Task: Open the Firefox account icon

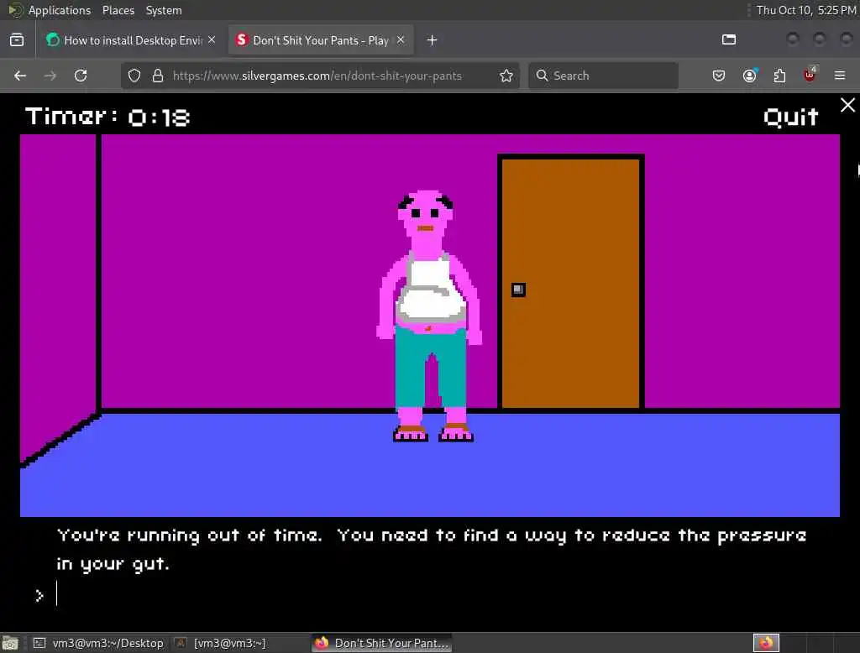Action: pos(749,76)
